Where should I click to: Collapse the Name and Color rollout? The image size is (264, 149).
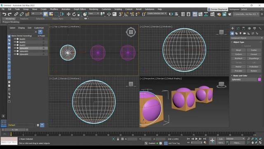240,76
